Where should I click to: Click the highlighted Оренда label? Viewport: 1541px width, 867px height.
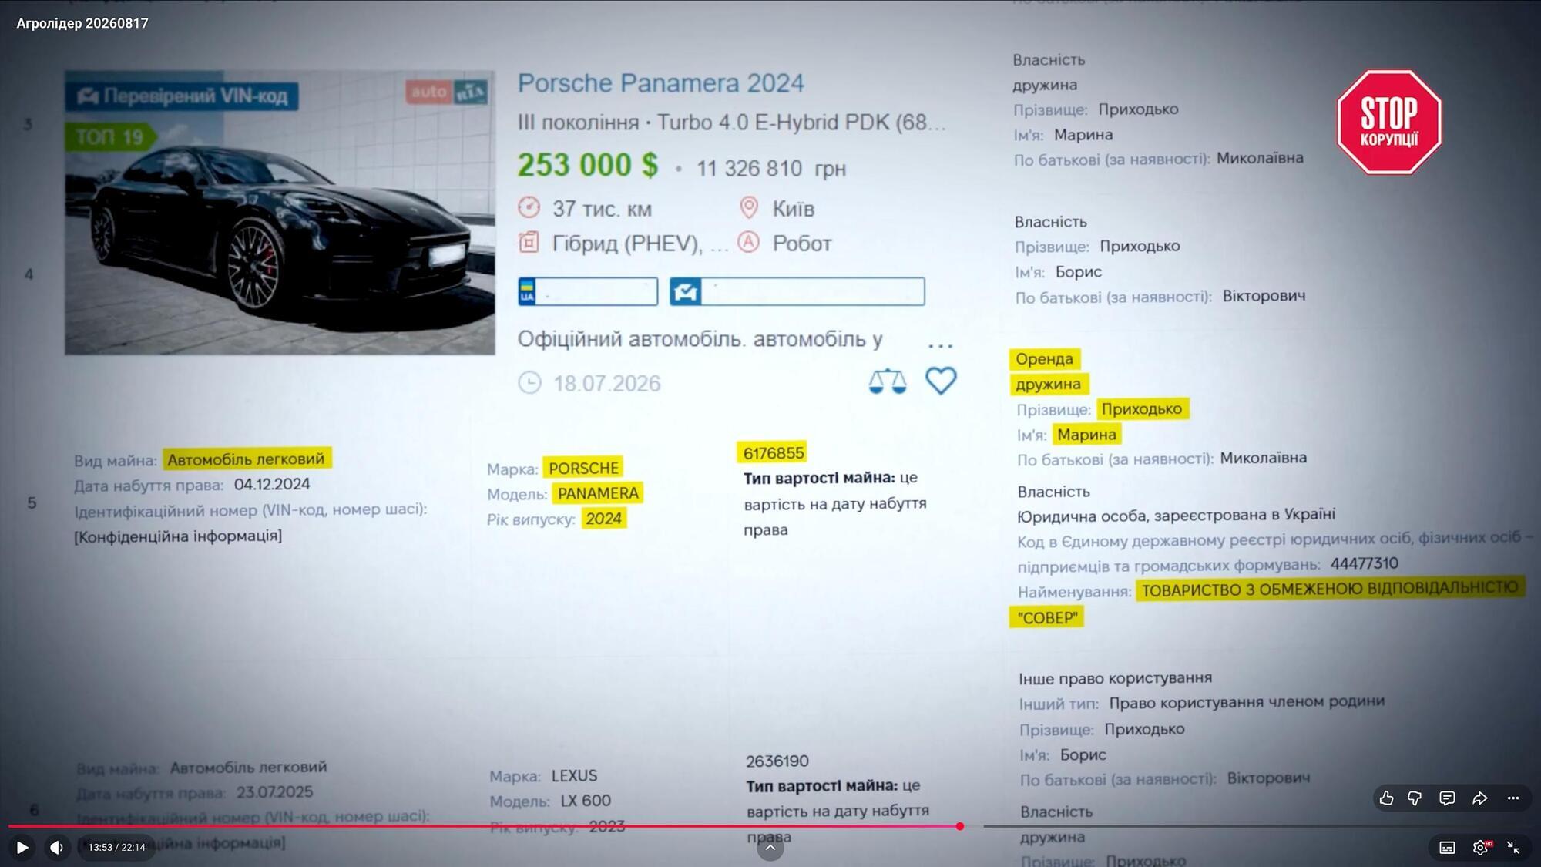click(1044, 359)
